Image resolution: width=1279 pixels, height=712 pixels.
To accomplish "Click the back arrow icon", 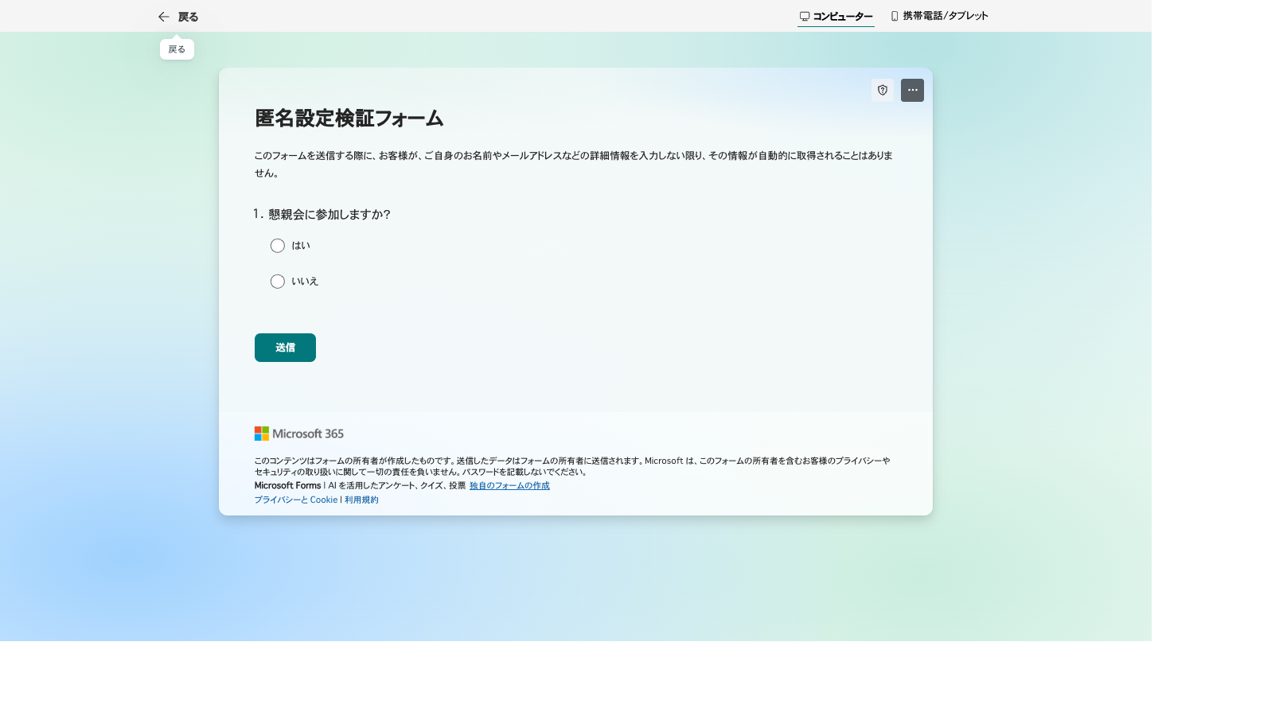I will coord(164,17).
